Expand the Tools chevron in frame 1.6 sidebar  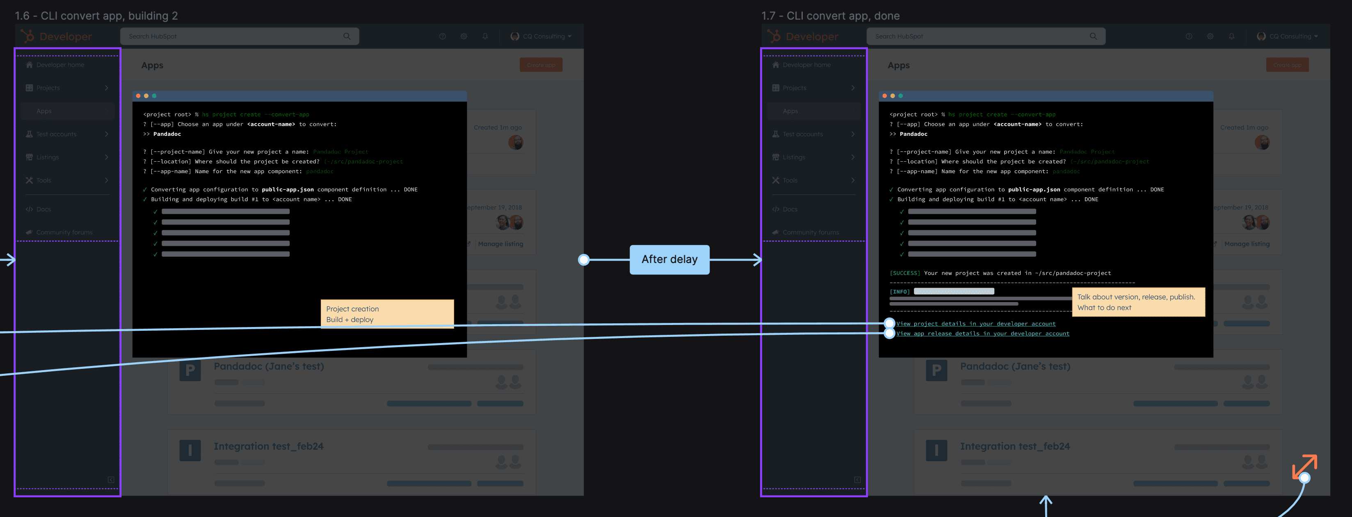[x=107, y=181]
